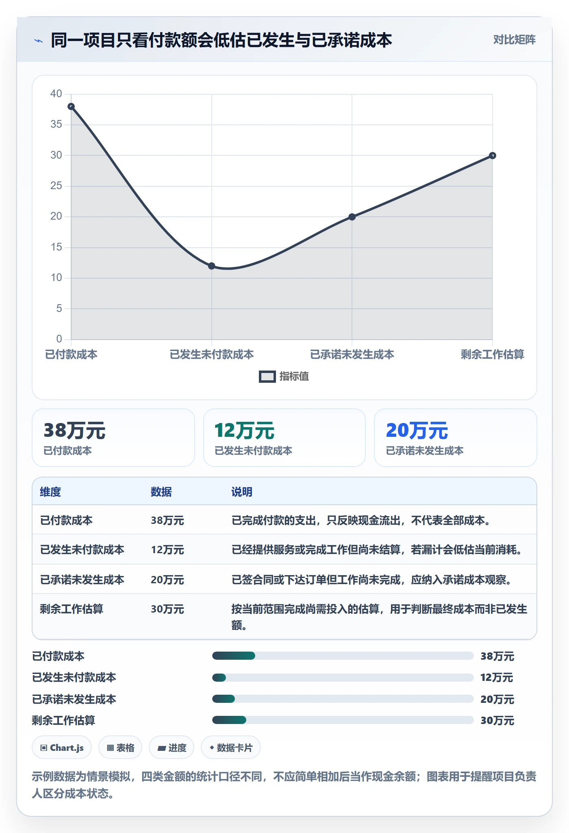This screenshot has height=833, width=569.
Task: Select the 38万元 已付款成本 card
Action: (113, 438)
